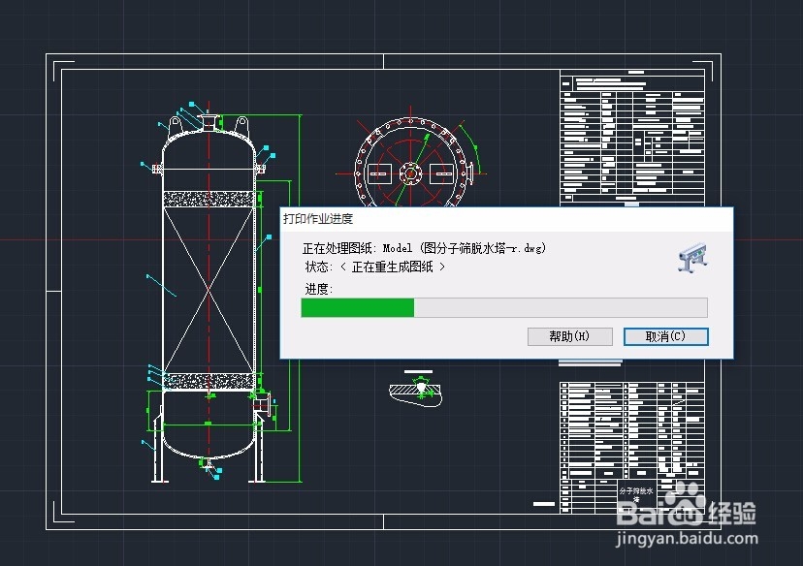This screenshot has width=803, height=566.
Task: Click the 打印作业进度 dialog title bar
Action: tap(388, 218)
